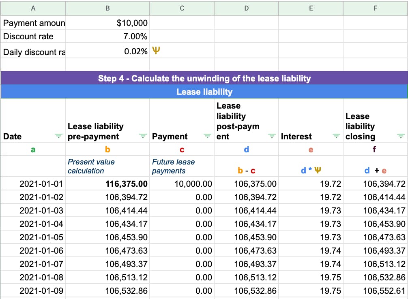Click the Payment column filter icon
Image resolution: width=408 pixels, height=299 pixels.
207,137
